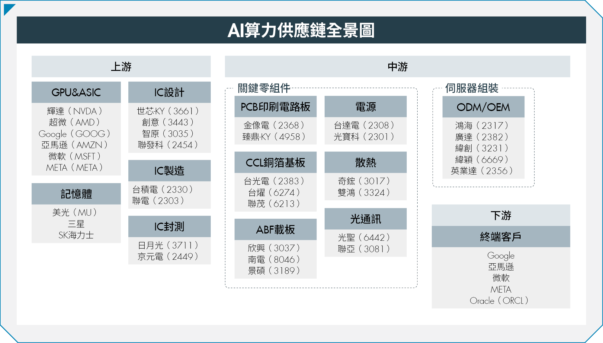The image size is (603, 343).
Task: Click the 散熱 category header
Action: 365,163
